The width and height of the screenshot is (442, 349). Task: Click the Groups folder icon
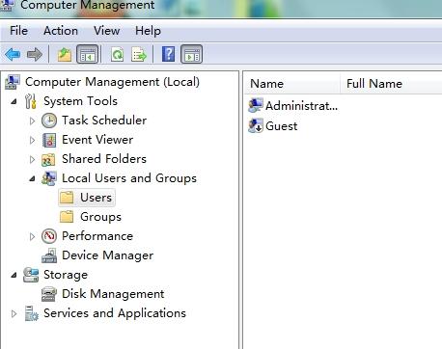(x=67, y=217)
